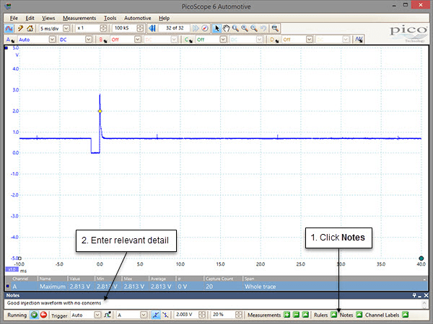The image size is (433, 324).
Task: Edit measurement icon beside Measurements
Action: coord(305,315)
